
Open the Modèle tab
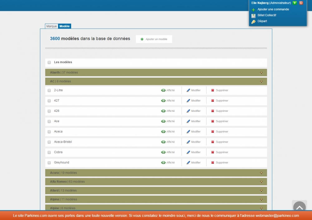pyautogui.click(x=65, y=26)
